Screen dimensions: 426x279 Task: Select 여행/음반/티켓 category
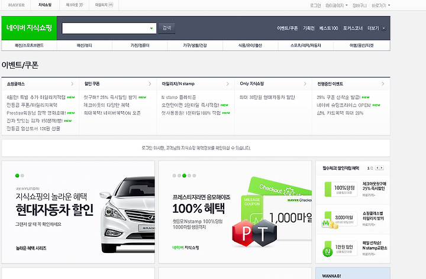tap(362, 46)
